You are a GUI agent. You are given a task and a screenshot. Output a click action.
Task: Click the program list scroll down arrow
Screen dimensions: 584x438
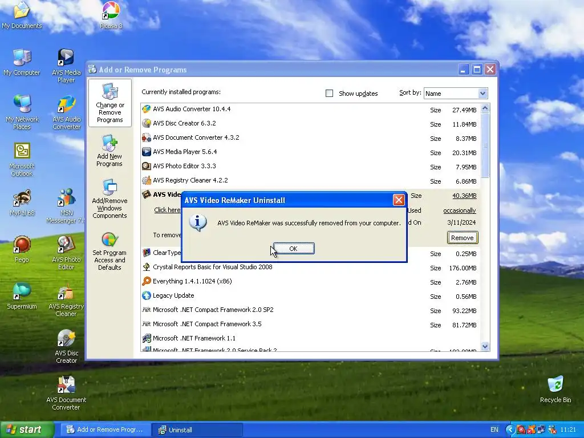(x=485, y=346)
